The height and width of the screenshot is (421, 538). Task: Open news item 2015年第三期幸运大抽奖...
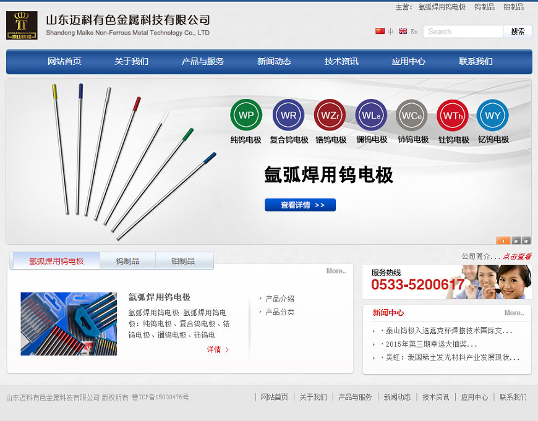tap(431, 344)
